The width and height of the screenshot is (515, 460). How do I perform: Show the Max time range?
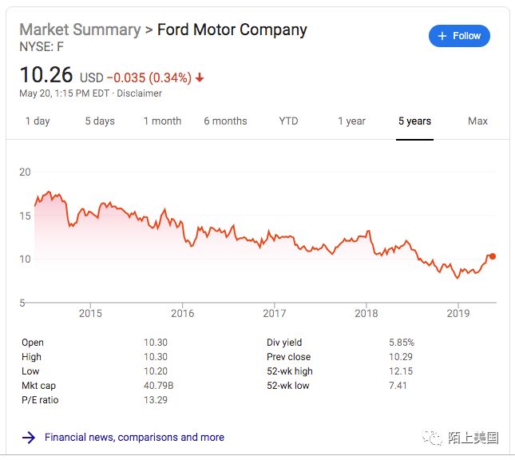(x=477, y=121)
